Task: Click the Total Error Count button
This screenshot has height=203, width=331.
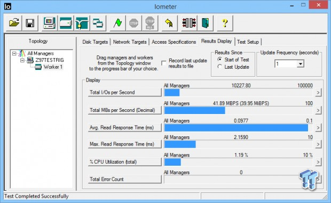Action: pyautogui.click(x=124, y=179)
